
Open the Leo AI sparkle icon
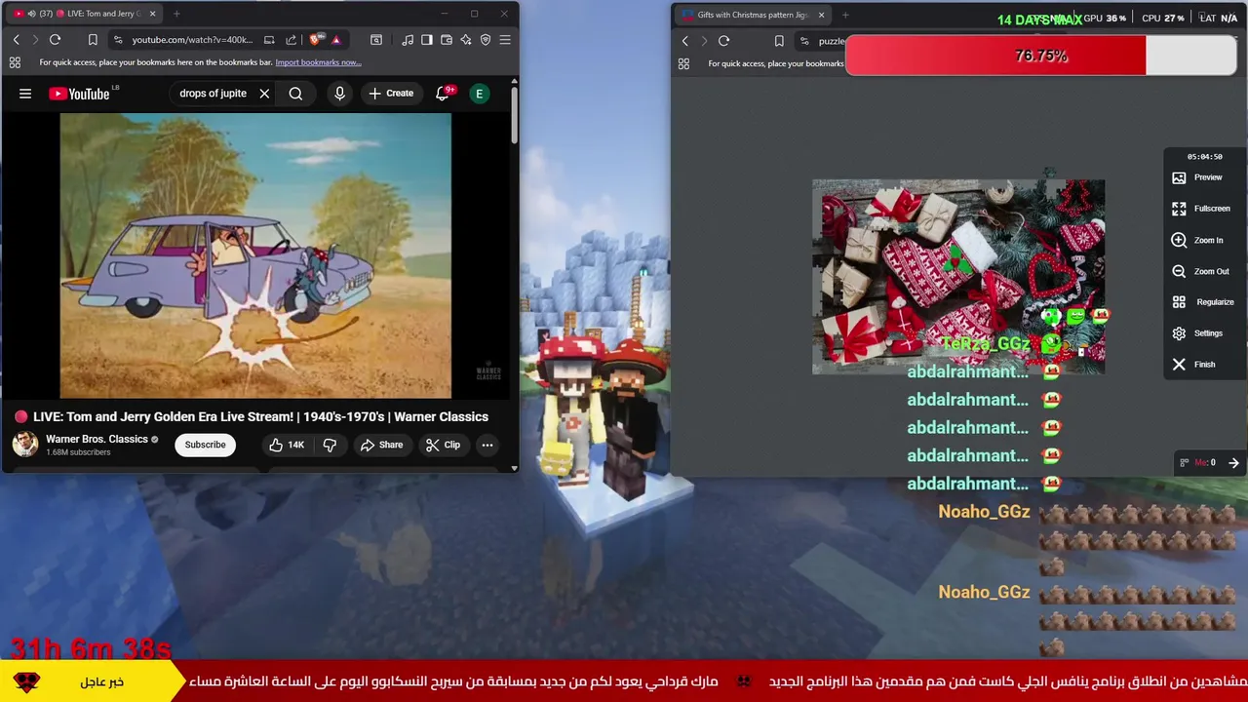pos(466,40)
